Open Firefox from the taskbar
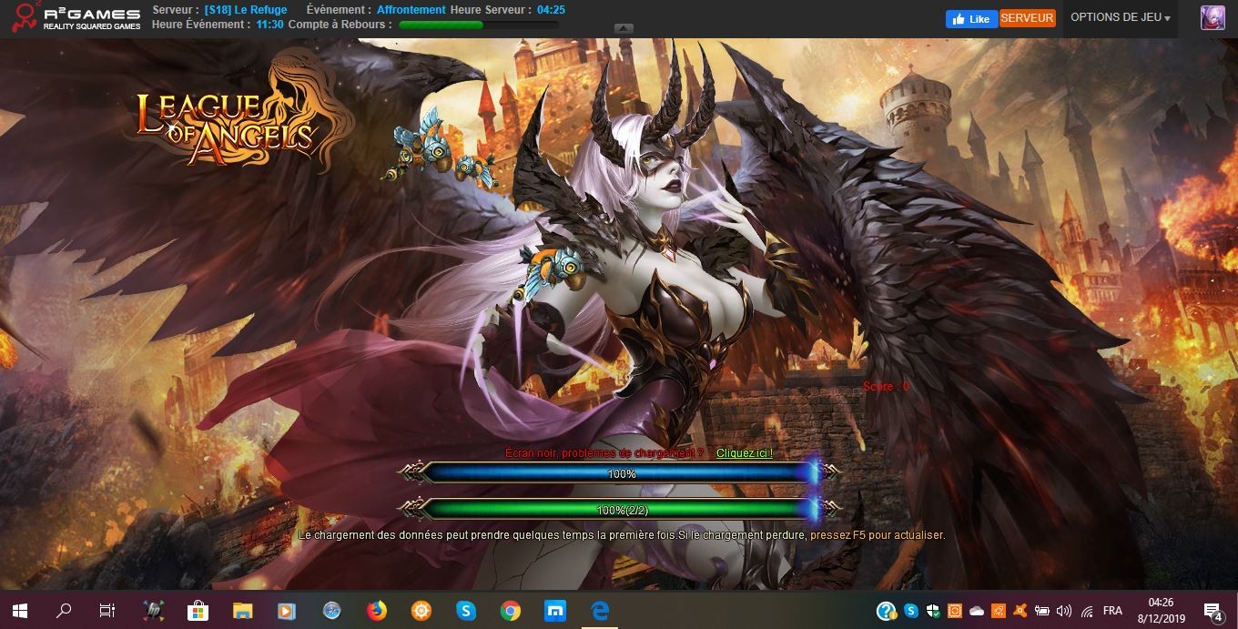The width and height of the screenshot is (1238, 629). (376, 611)
